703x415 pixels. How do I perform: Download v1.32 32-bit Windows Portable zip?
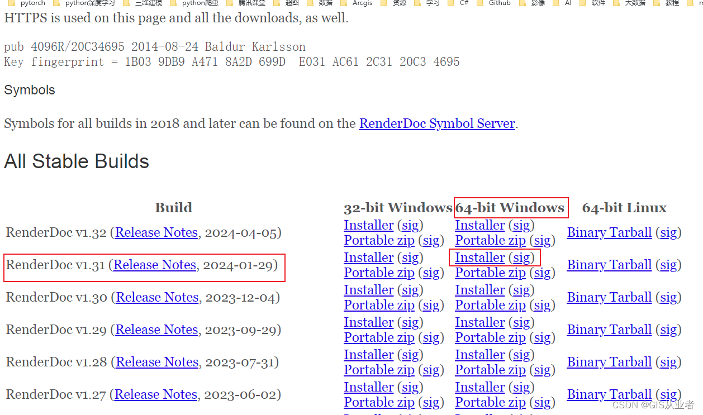pos(379,240)
